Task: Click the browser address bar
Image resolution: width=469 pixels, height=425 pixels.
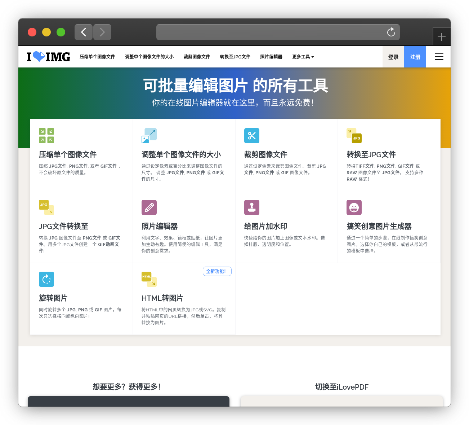Action: point(270,32)
